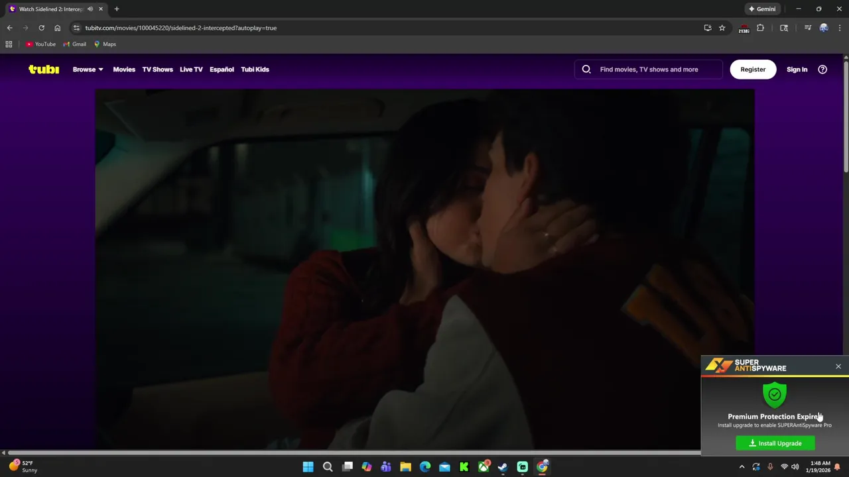This screenshot has height=477, width=849.
Task: View site information icon in address bar
Action: coord(76,28)
